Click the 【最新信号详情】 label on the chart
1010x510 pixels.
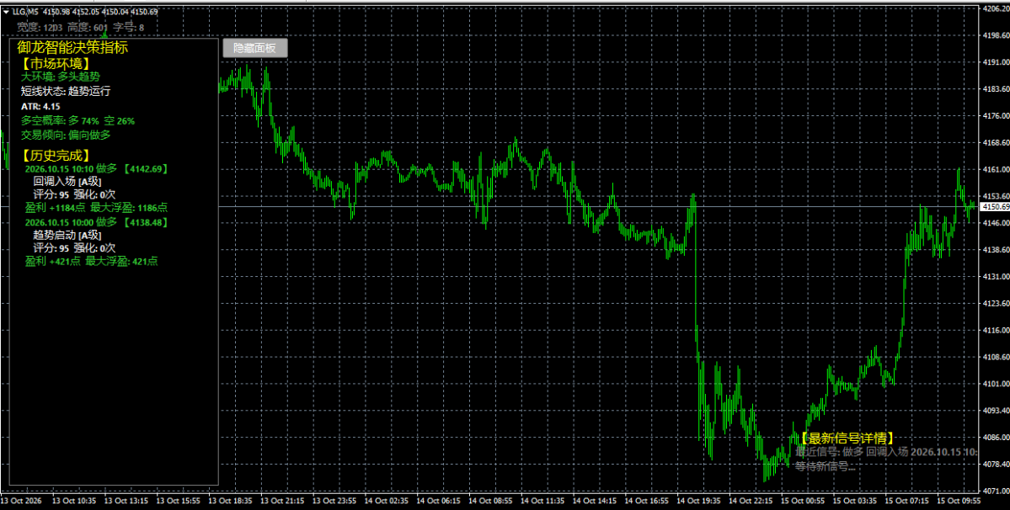coord(847,438)
